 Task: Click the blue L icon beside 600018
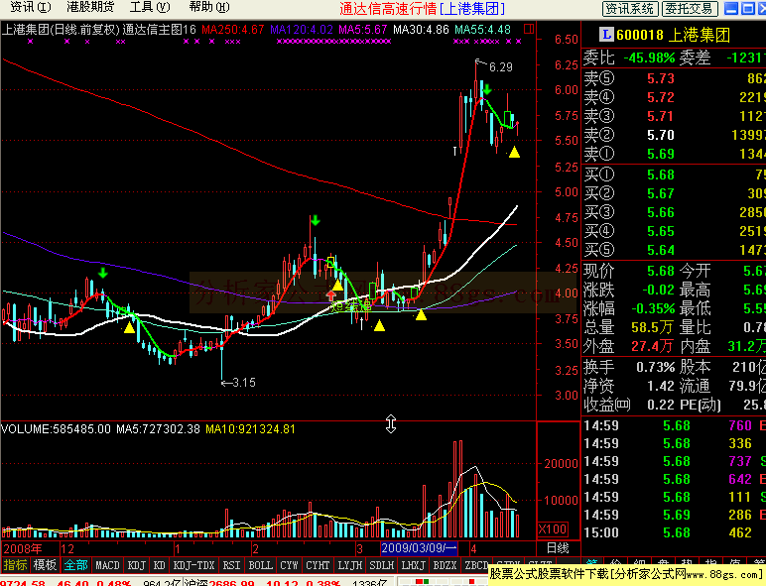pos(606,34)
